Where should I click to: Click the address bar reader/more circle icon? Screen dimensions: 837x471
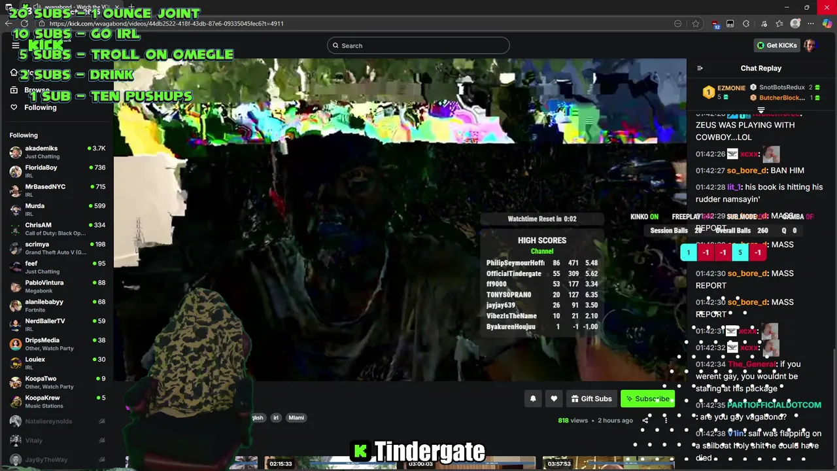click(678, 24)
